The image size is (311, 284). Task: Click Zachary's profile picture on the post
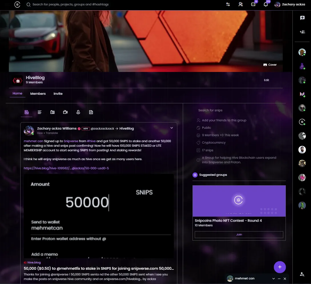click(x=29, y=131)
